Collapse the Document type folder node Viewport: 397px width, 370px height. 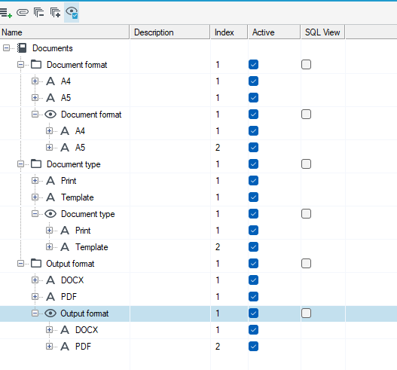pos(21,164)
